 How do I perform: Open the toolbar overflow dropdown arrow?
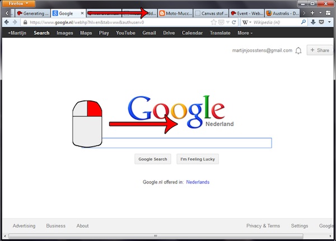[329, 22]
